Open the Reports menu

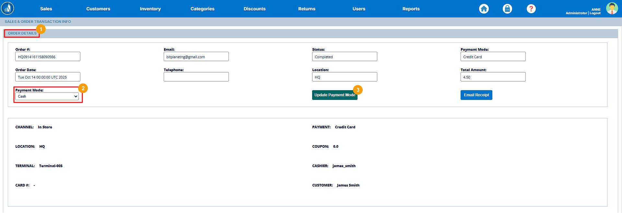(411, 9)
